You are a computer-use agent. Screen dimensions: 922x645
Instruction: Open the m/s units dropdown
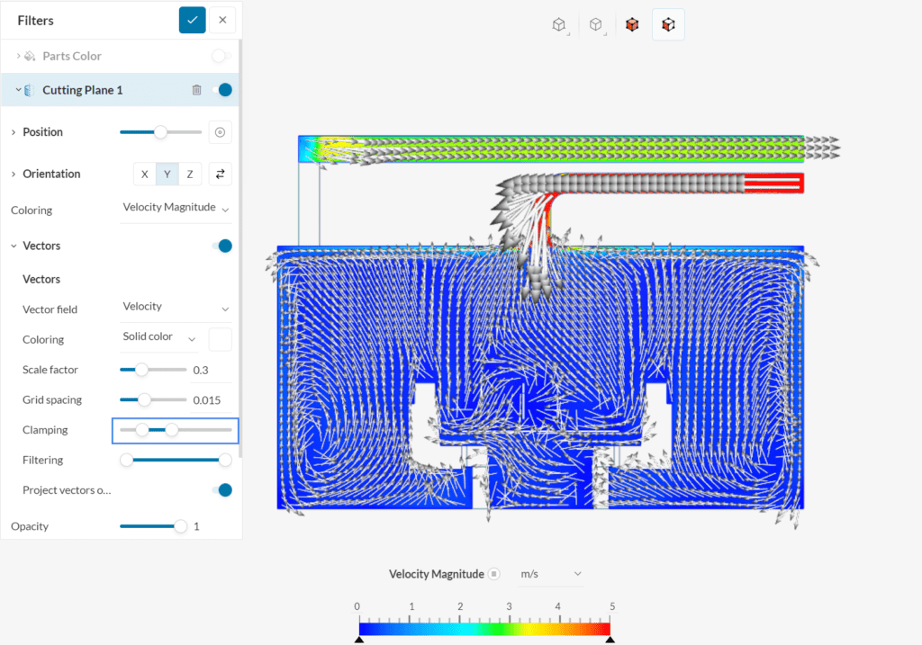pos(551,574)
